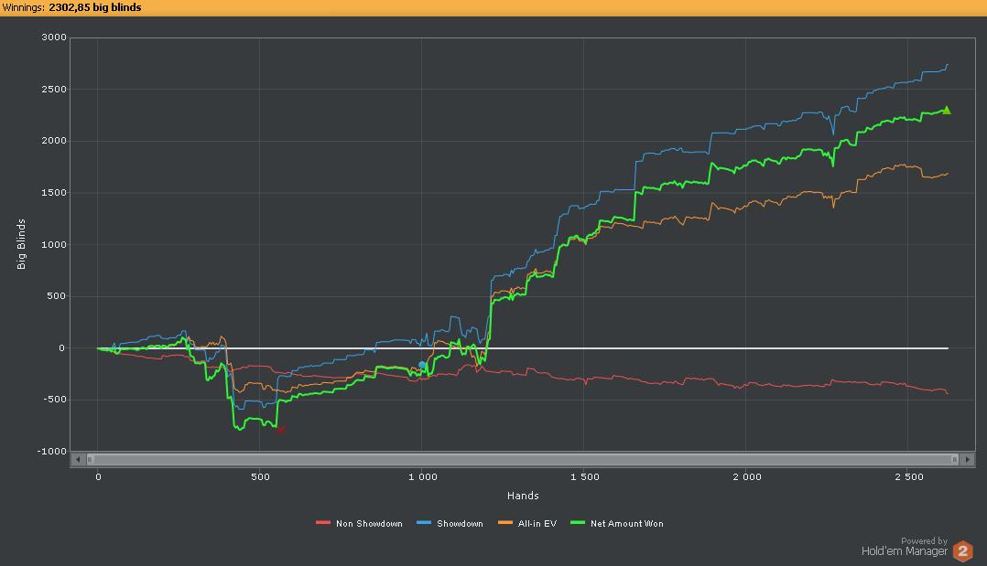Grab the left handle of the range scrollbar

click(x=90, y=460)
